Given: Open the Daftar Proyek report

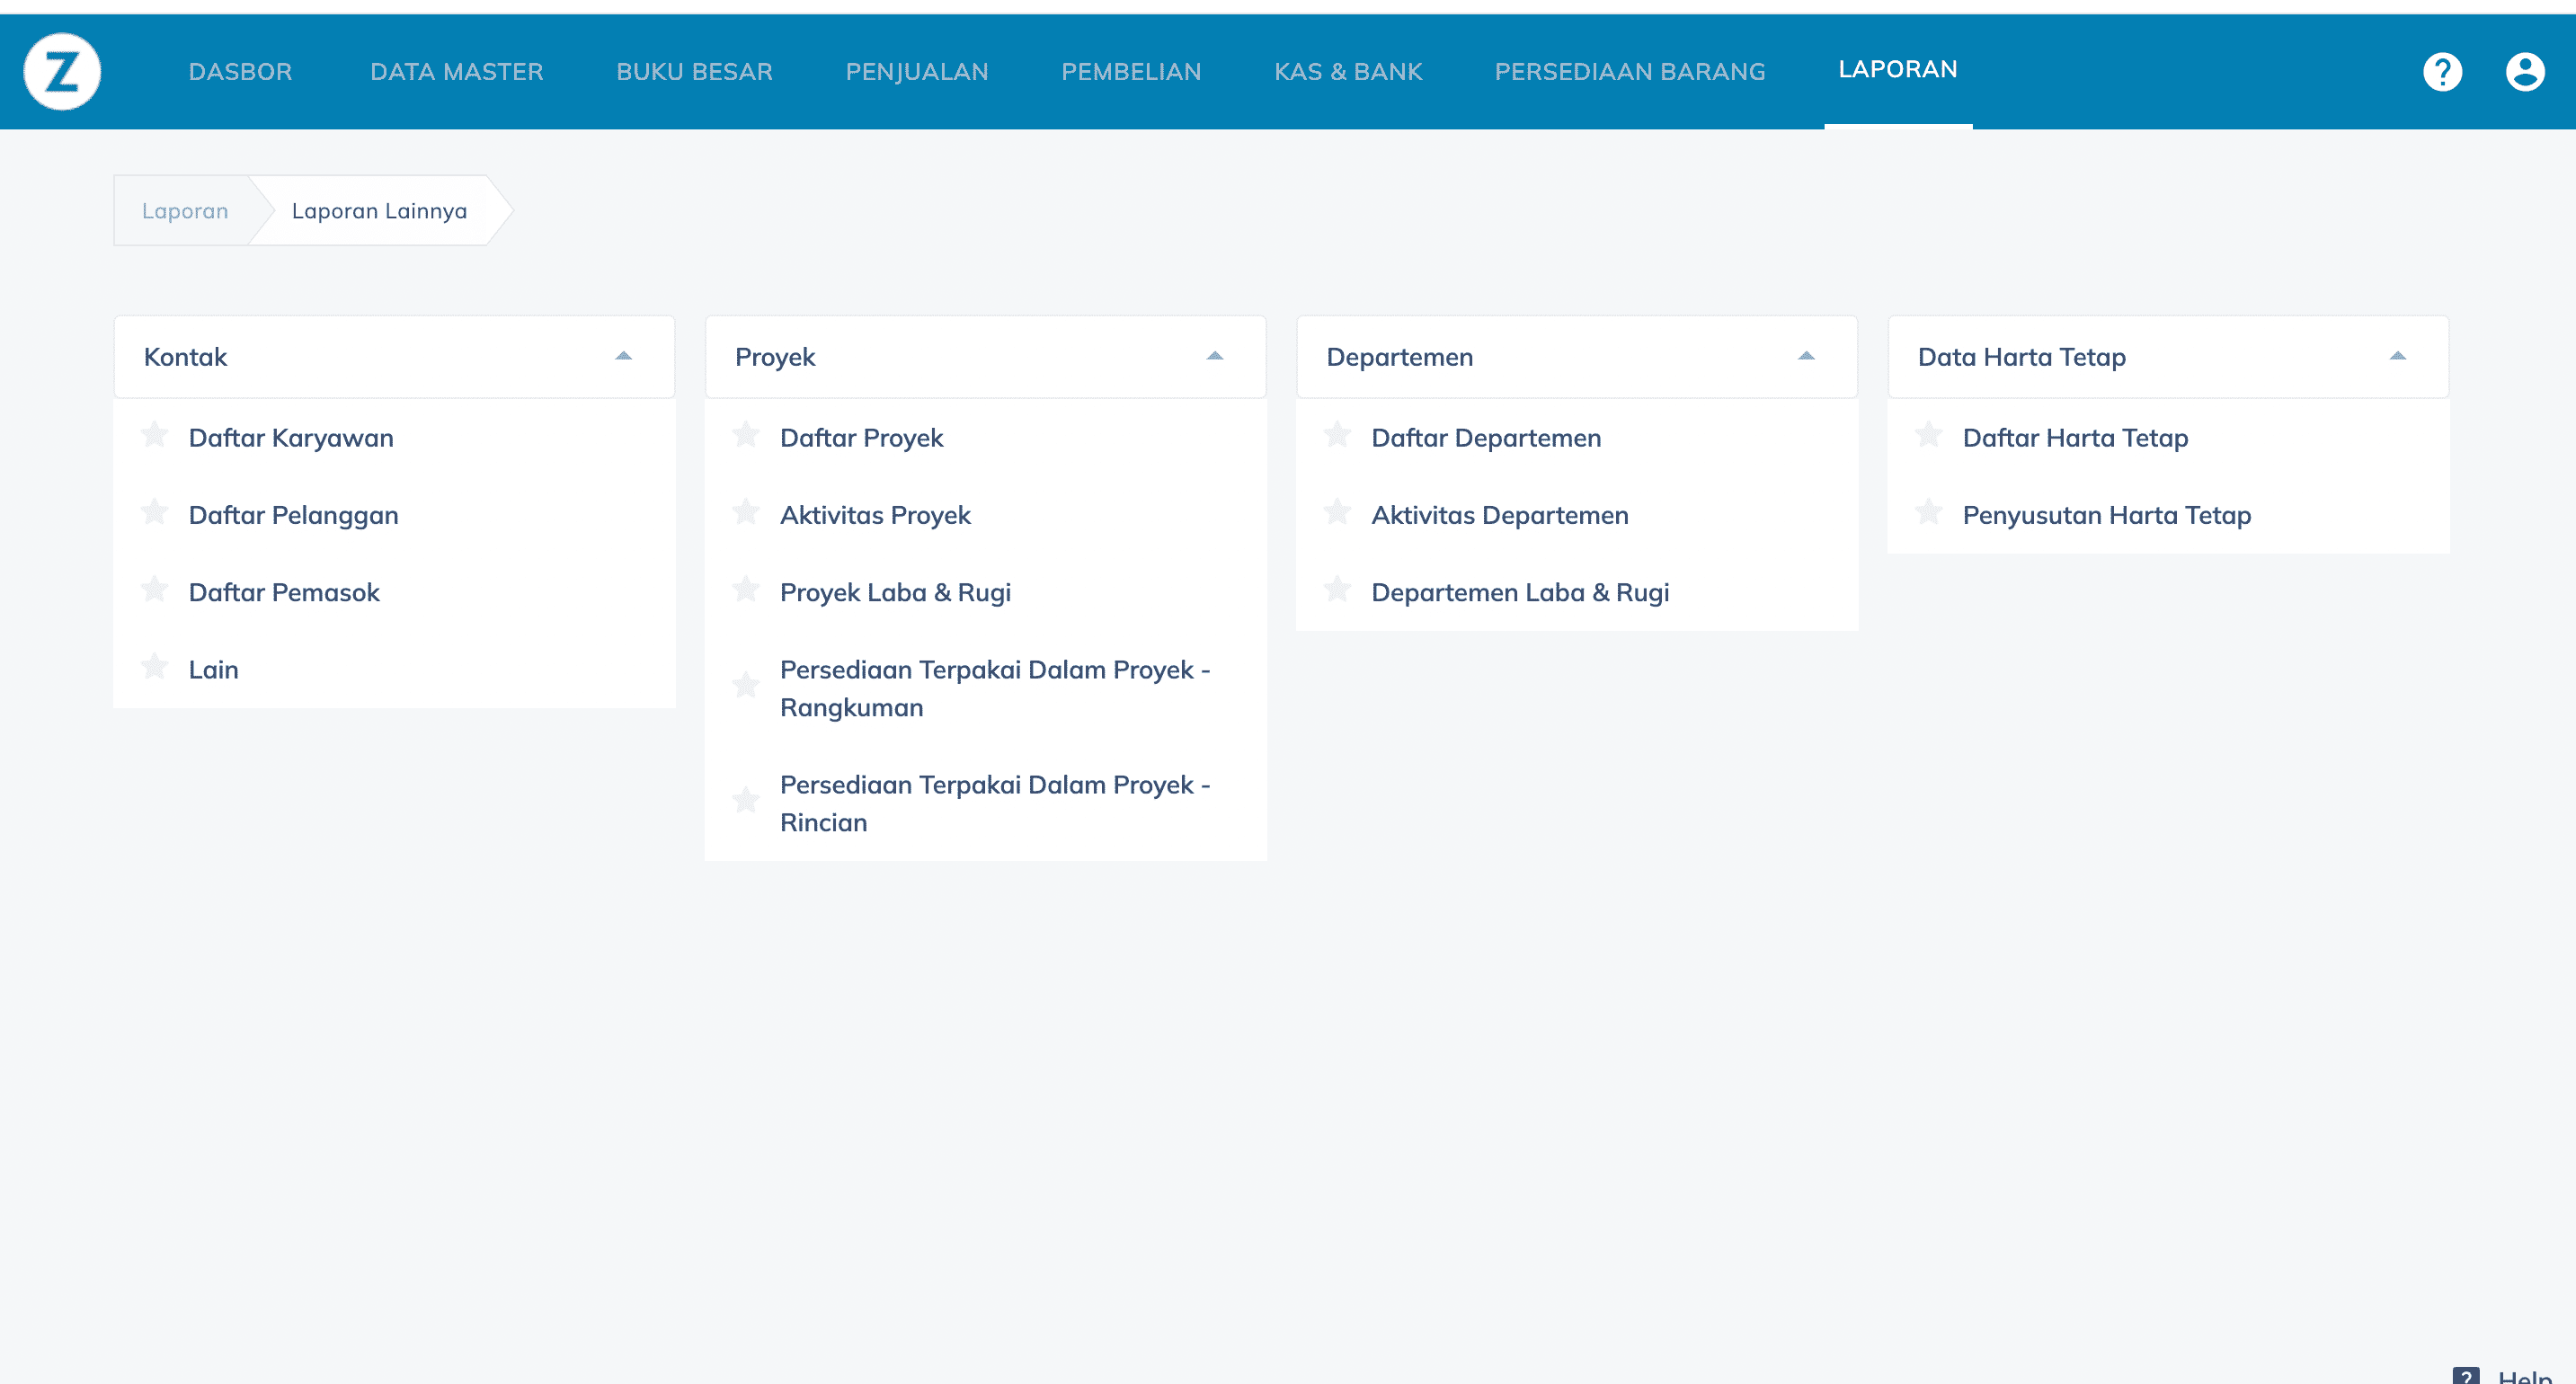Looking at the screenshot, I should click(862, 438).
